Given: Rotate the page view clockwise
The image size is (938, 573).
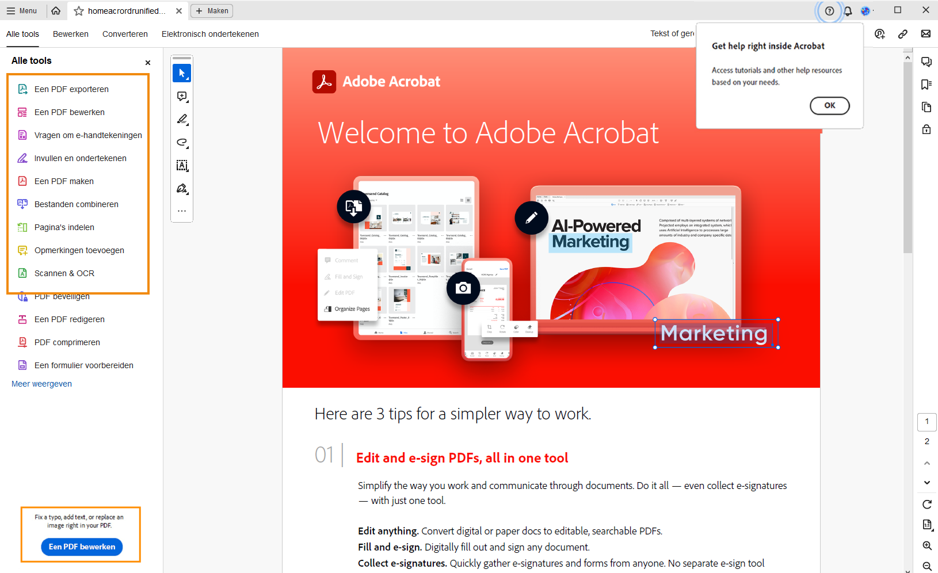Looking at the screenshot, I should click(x=927, y=505).
